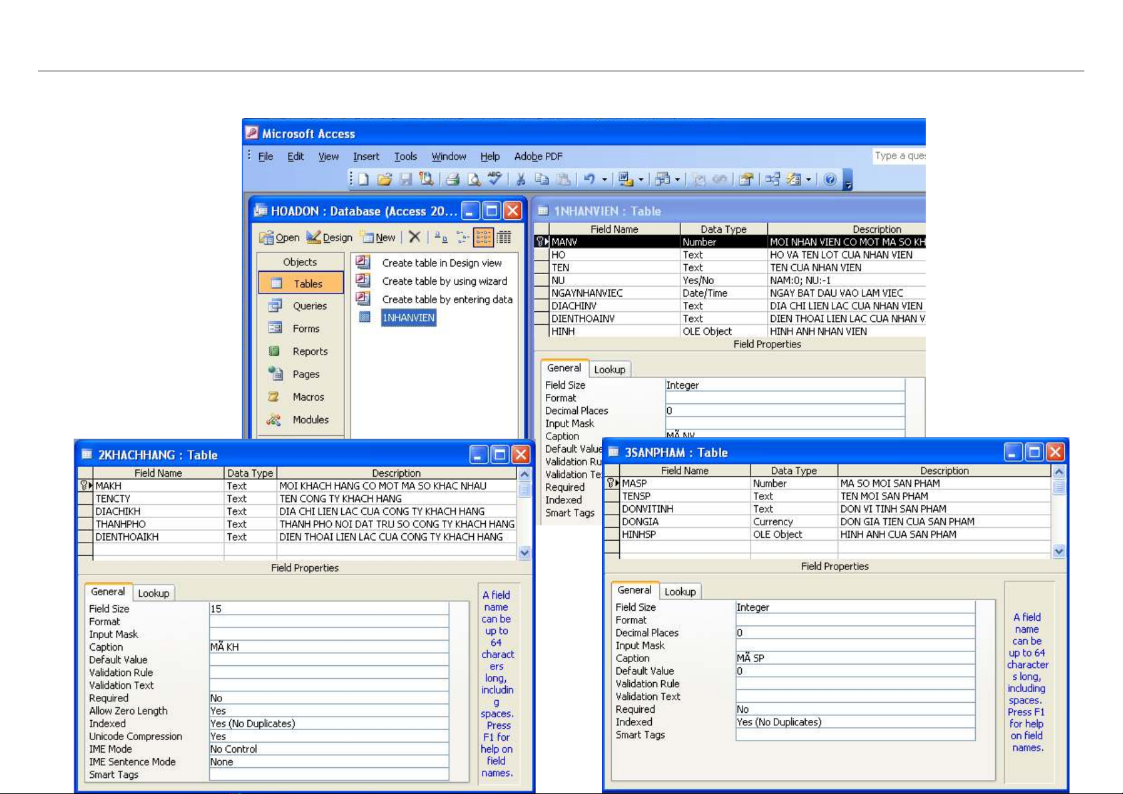Switch to Lookup tab in 2KHACHHANG table
The image size is (1123, 794).
[x=153, y=593]
